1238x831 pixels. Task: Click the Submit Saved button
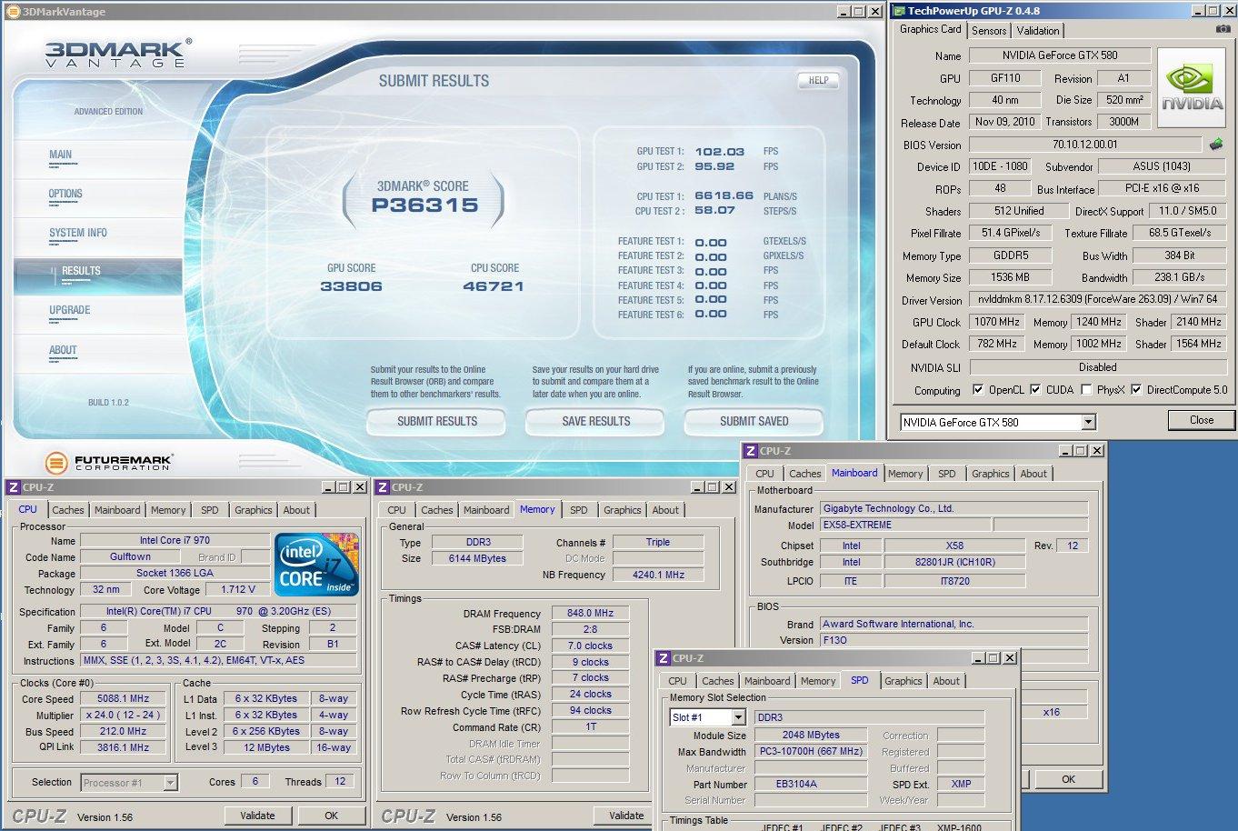click(754, 422)
